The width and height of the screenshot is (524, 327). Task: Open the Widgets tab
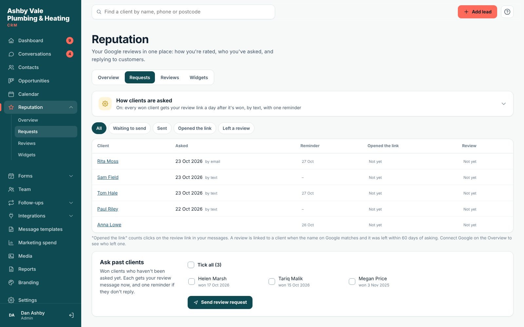(199, 77)
